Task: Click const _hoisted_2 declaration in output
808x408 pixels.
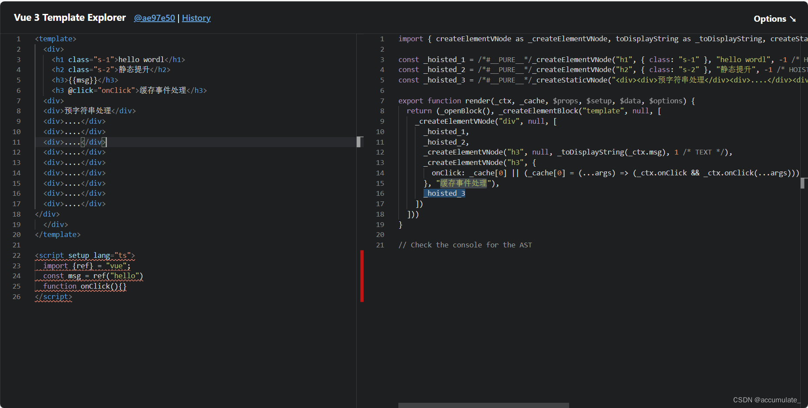Action: tap(603, 69)
